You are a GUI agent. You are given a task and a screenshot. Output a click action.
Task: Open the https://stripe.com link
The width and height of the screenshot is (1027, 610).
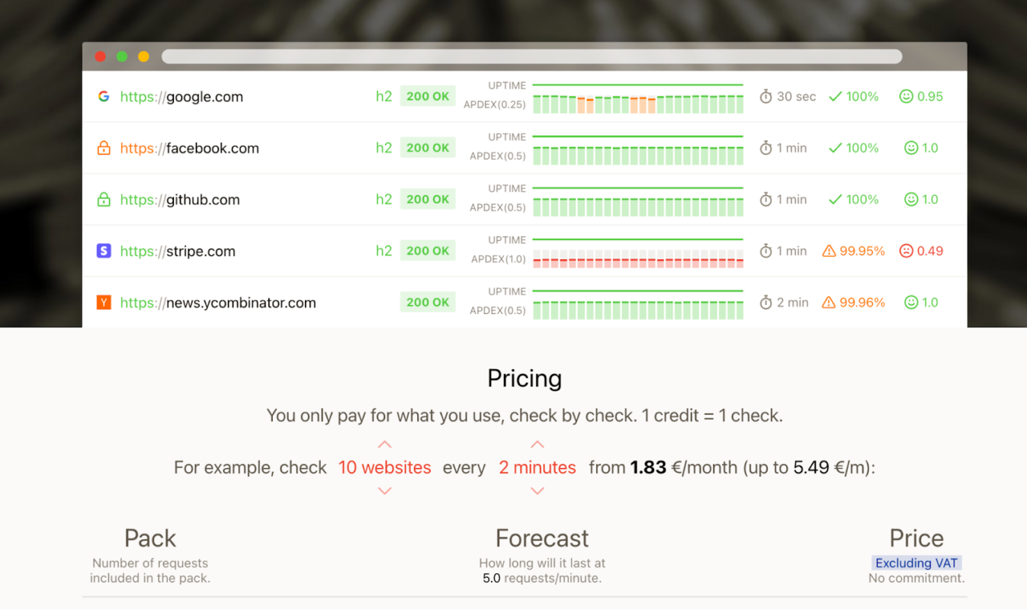click(178, 251)
